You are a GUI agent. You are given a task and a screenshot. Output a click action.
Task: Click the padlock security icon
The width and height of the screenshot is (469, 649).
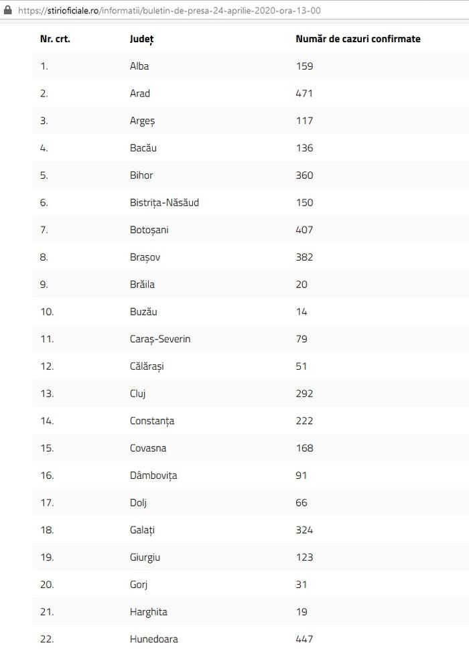(7, 10)
